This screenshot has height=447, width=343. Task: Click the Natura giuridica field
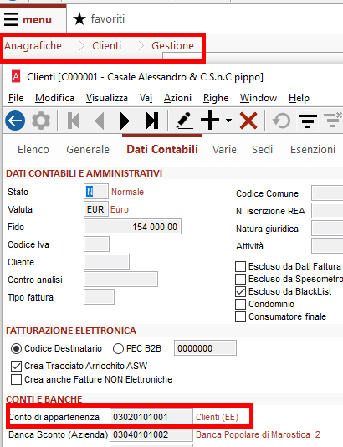pyautogui.click(x=327, y=229)
